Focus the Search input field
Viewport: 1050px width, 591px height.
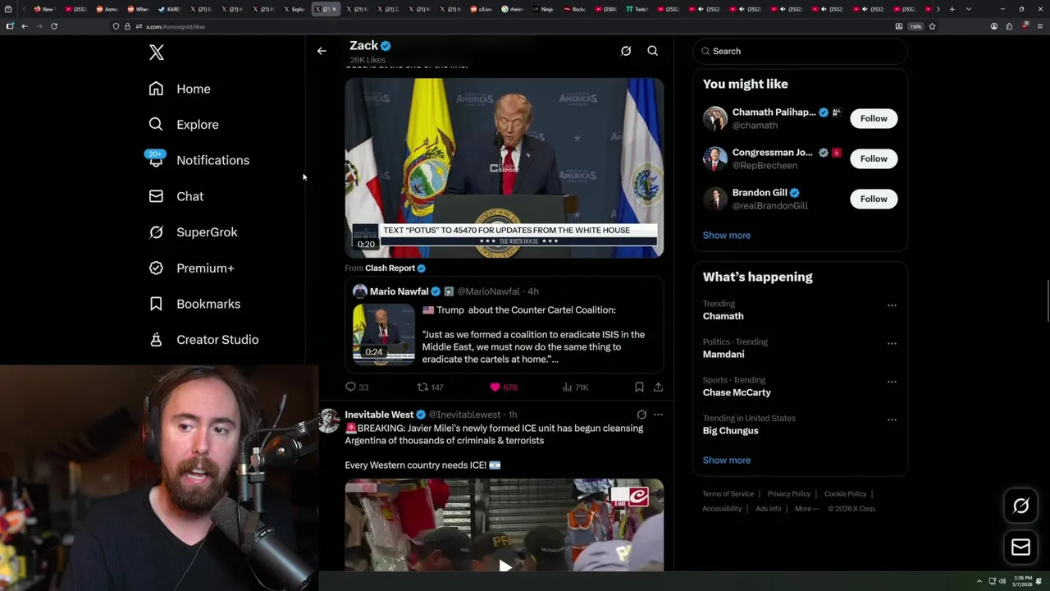[800, 51]
